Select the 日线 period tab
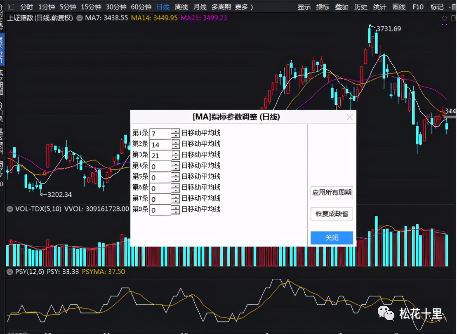Screen dimensions: 457x334 point(163,7)
